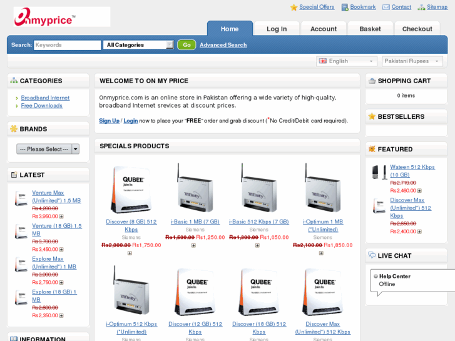
Task: Click the Special Offers star icon
Action: 294,8
